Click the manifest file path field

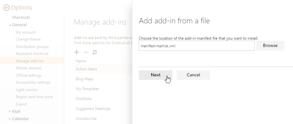pos(196,46)
